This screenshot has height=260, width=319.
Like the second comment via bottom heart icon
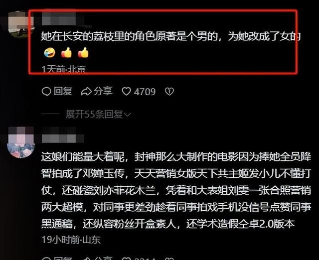click(126, 259)
